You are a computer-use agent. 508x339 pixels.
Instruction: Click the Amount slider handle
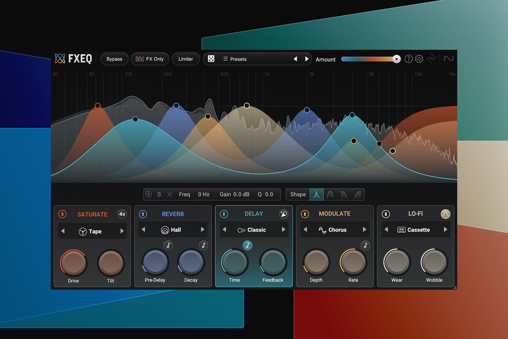point(396,59)
